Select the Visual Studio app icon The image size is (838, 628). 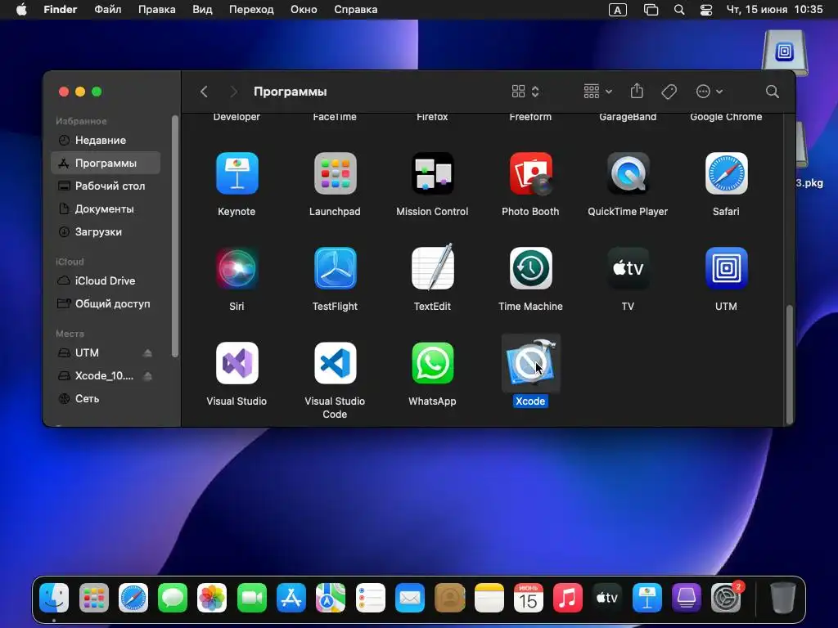pos(237,363)
